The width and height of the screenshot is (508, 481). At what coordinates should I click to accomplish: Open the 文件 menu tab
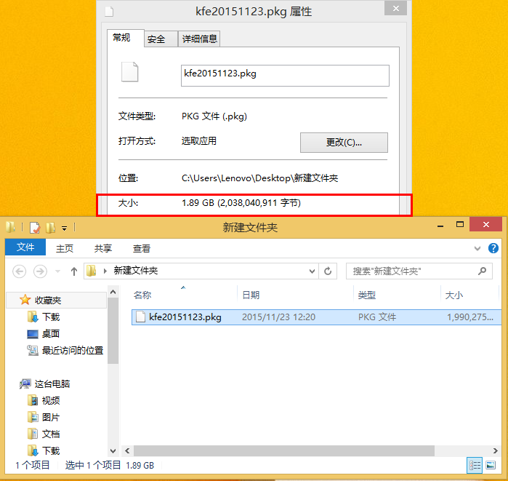click(x=25, y=247)
